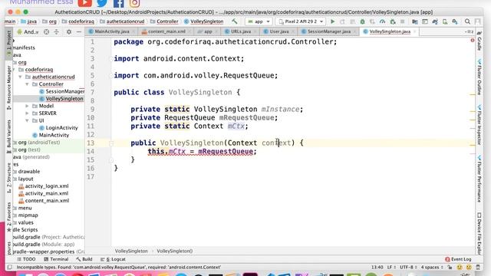The image size is (491, 276).
Task: Switch to the content_main.xml tab
Action: [166, 31]
